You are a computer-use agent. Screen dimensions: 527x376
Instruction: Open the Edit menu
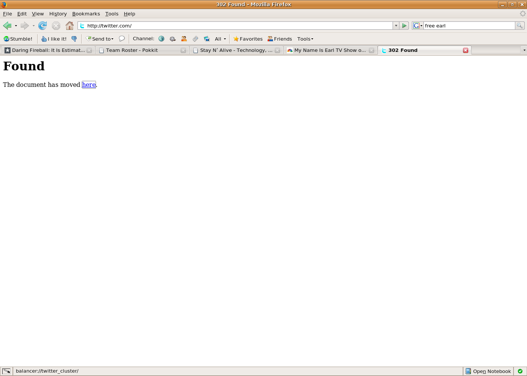[22, 14]
